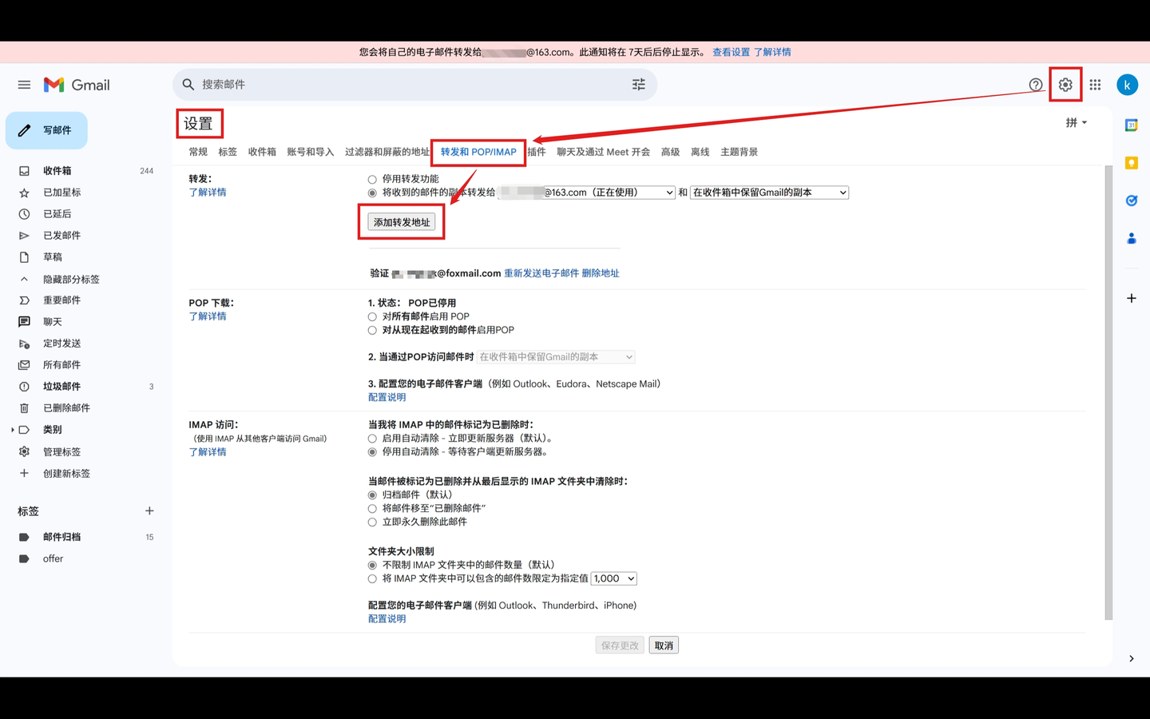Screen dimensions: 1150x719
Task: Click 删除地址 link
Action: [x=601, y=273]
